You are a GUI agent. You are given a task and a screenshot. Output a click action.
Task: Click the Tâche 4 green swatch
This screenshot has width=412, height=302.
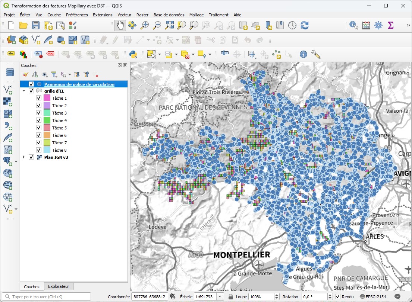click(x=47, y=121)
